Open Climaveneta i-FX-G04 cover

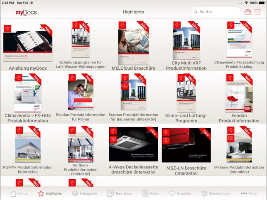[28, 93]
